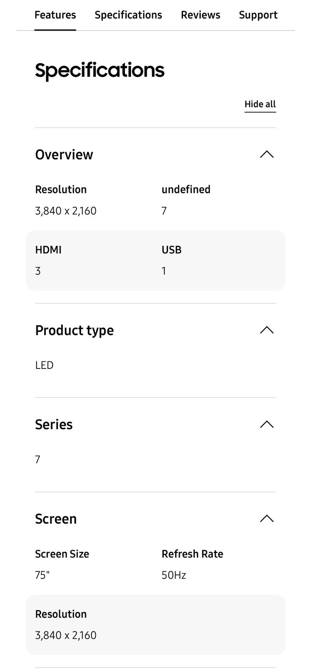Click the Screen section heading

(56, 519)
